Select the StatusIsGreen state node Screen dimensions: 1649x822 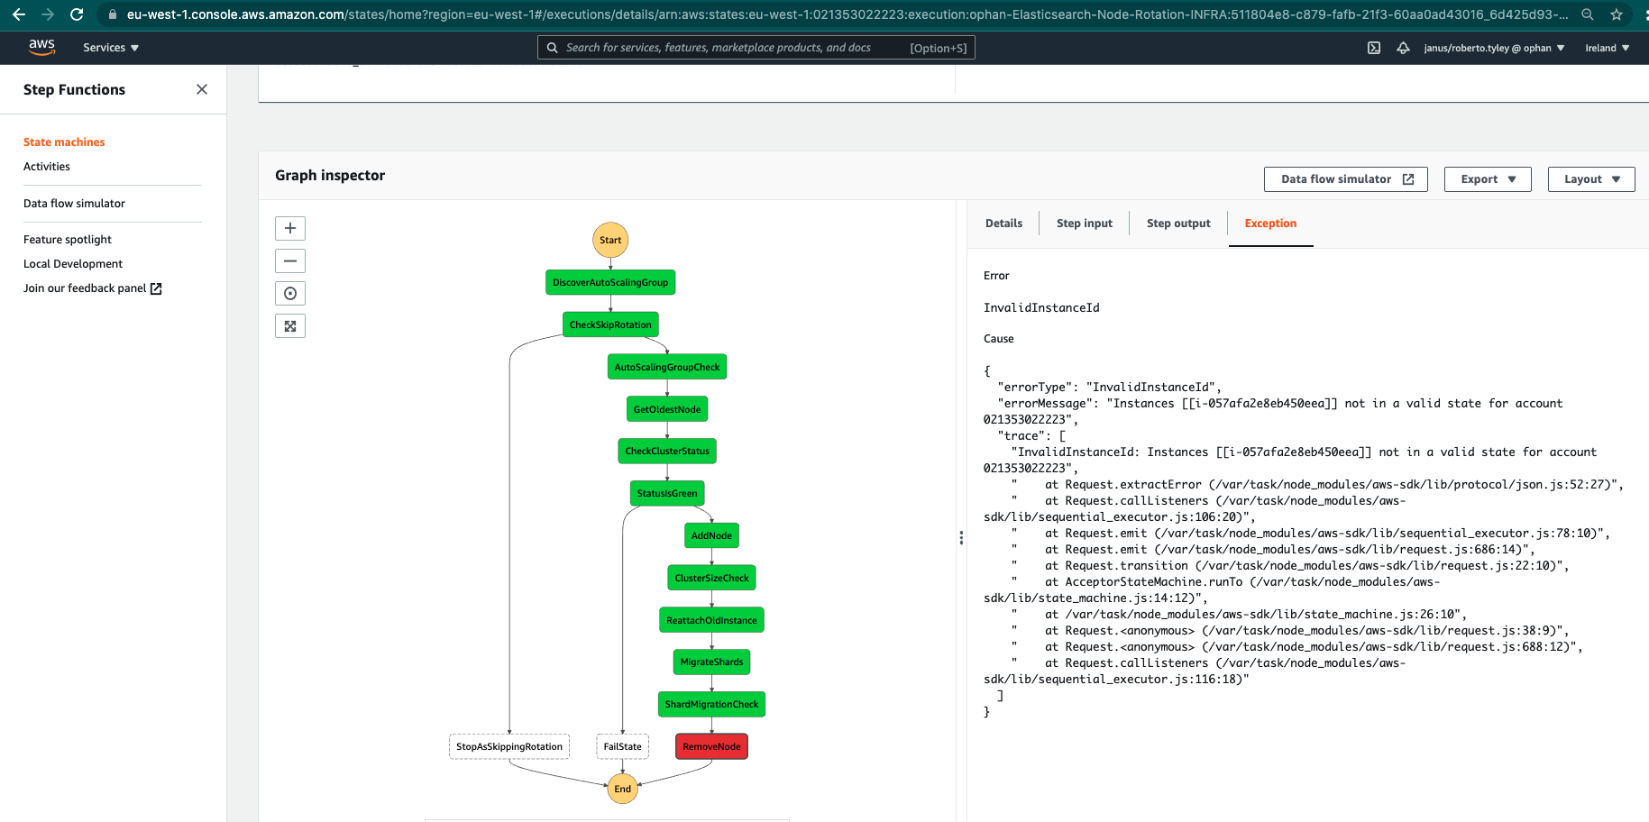coord(666,493)
